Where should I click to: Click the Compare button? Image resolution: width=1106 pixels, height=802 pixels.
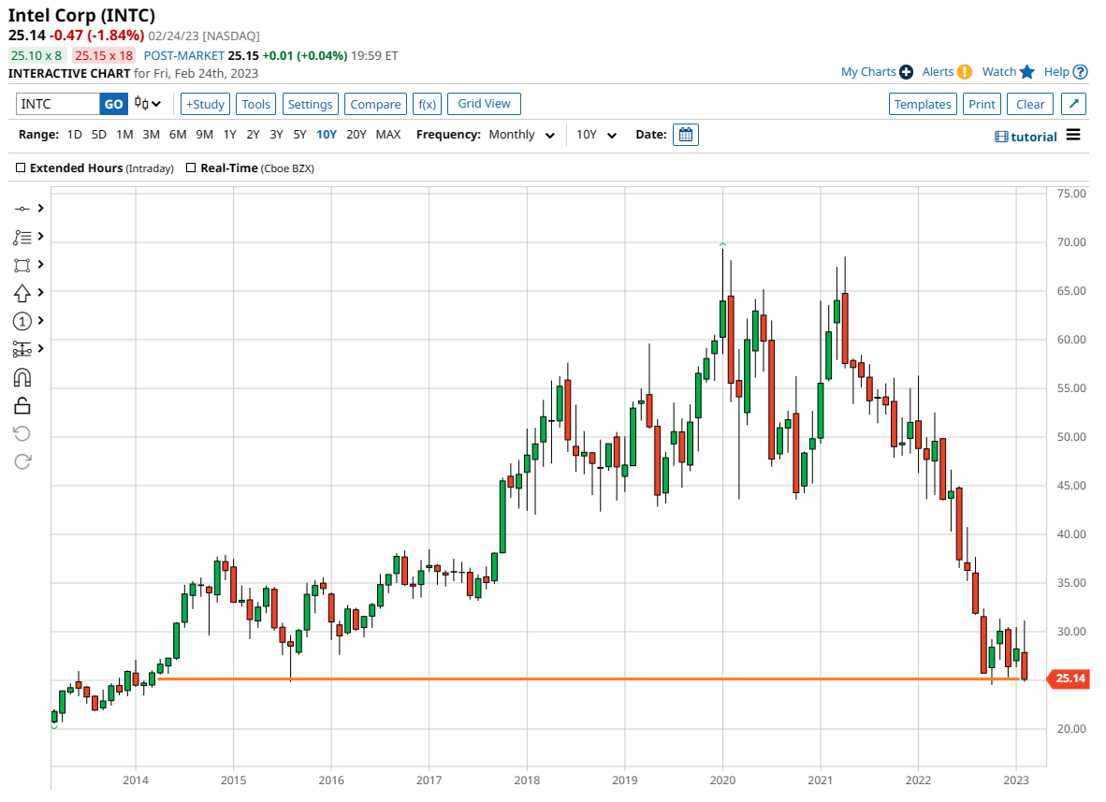(x=375, y=105)
